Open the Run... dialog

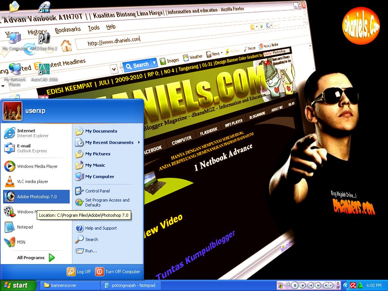108,251
